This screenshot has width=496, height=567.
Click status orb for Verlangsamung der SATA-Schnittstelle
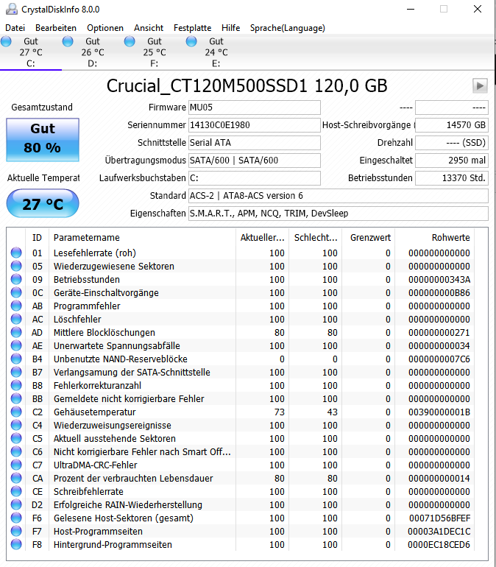pos(16,372)
